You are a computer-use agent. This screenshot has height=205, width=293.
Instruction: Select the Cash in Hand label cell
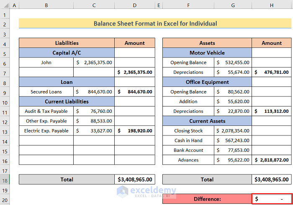pyautogui.click(x=188, y=140)
